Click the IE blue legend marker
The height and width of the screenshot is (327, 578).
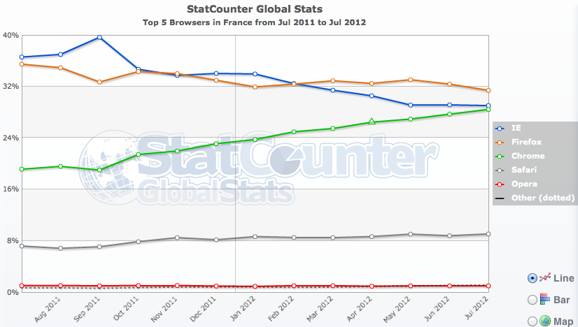[x=500, y=129]
